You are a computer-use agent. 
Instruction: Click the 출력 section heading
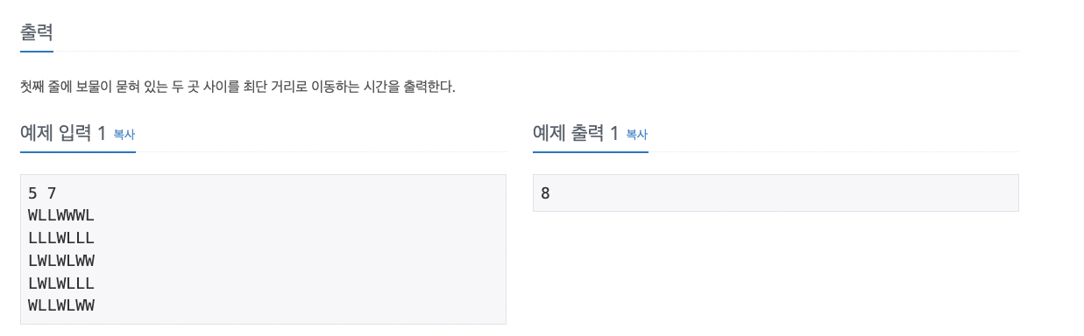[x=37, y=33]
